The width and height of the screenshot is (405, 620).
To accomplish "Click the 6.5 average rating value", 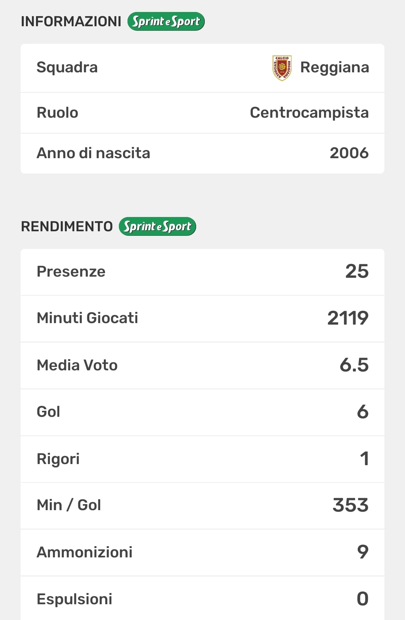I will pos(354,365).
